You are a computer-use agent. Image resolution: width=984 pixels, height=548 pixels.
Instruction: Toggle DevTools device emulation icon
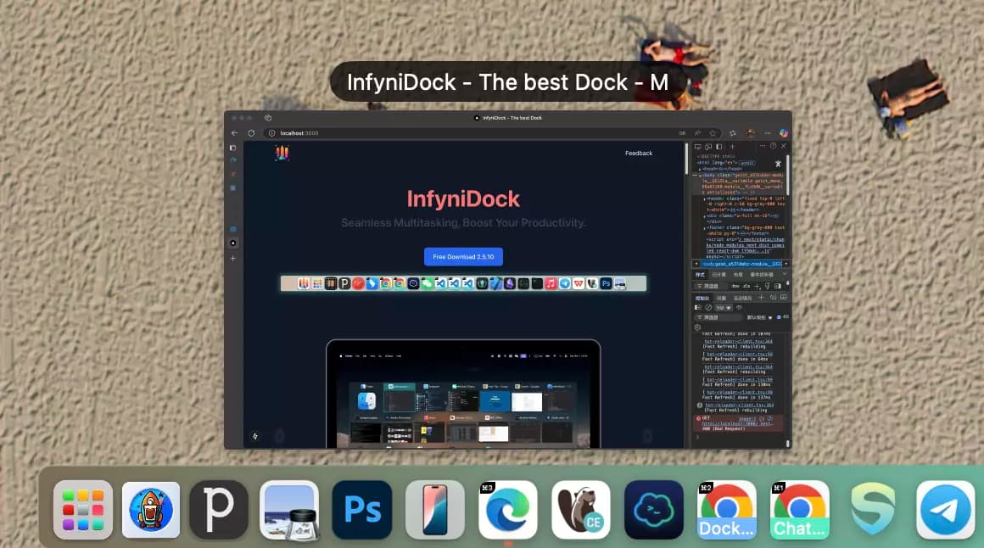coord(707,146)
